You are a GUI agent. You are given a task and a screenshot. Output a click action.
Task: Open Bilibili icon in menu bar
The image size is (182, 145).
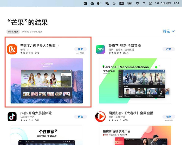pyautogui.click(x=92, y=3)
